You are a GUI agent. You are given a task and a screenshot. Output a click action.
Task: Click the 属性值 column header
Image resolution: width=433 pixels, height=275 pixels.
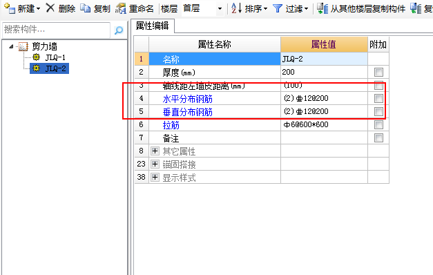324,44
